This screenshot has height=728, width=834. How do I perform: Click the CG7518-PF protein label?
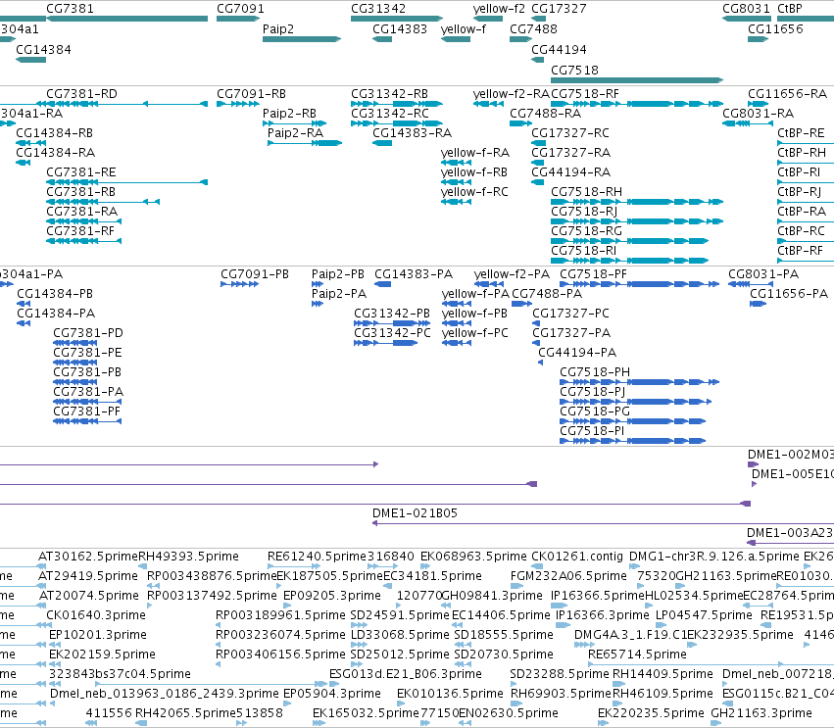tap(593, 274)
